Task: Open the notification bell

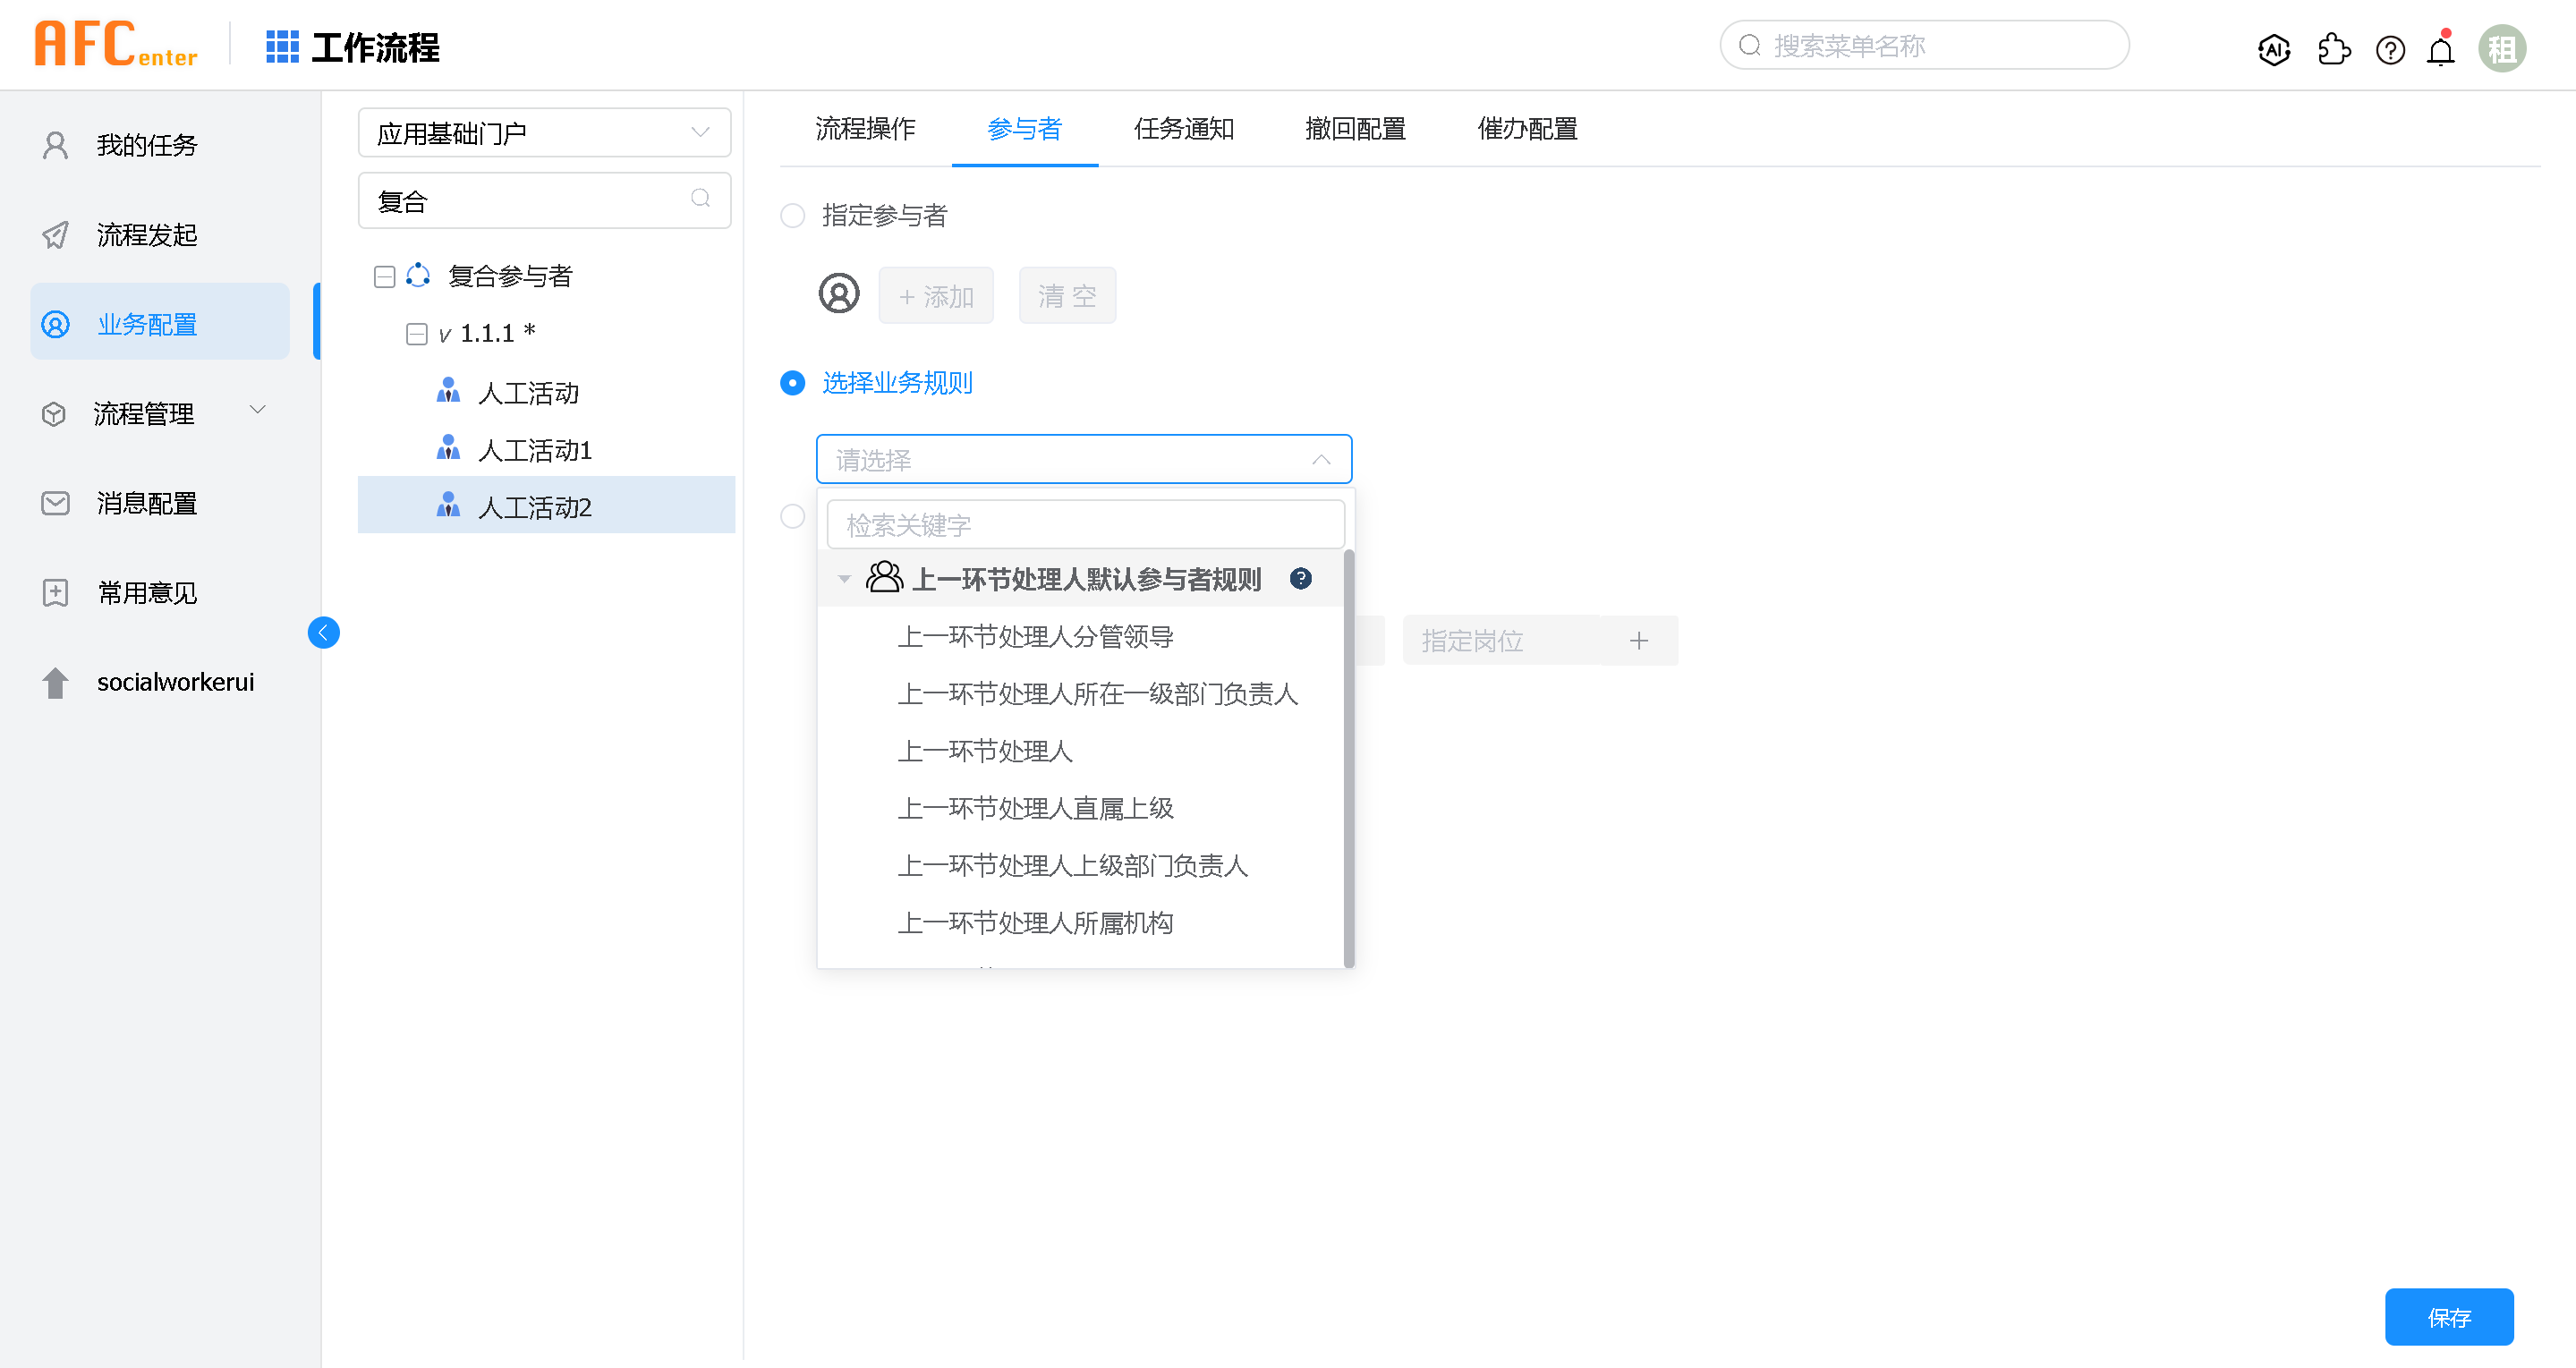Action: click(x=2440, y=50)
